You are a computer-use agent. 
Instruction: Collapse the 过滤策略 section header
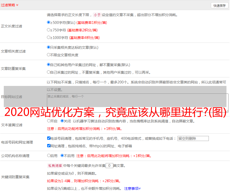coord(10,5)
